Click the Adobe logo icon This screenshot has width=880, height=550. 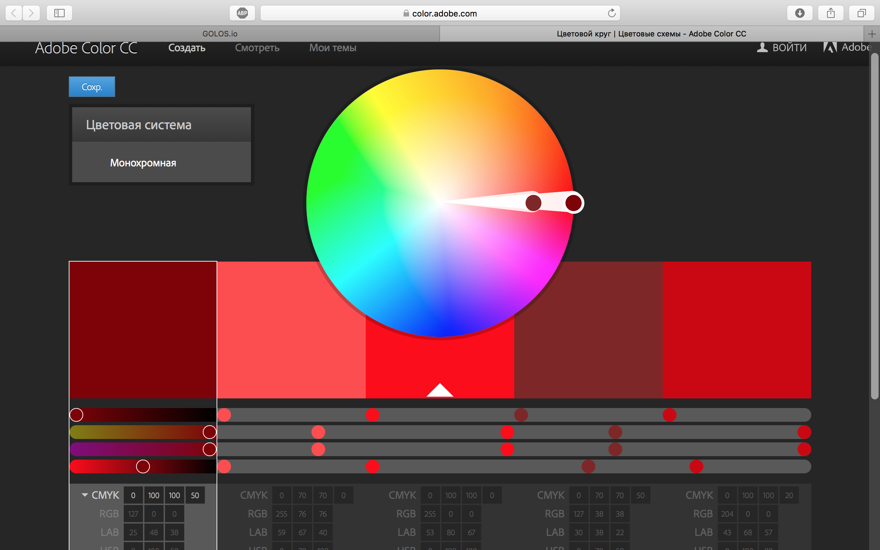point(830,47)
